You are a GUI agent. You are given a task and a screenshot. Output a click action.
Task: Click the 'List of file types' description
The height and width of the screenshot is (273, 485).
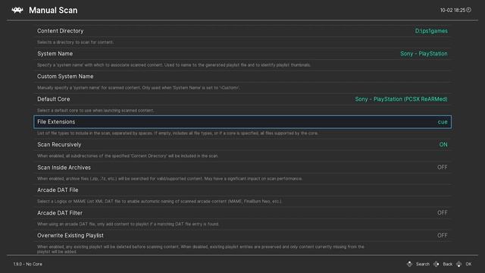pos(177,133)
